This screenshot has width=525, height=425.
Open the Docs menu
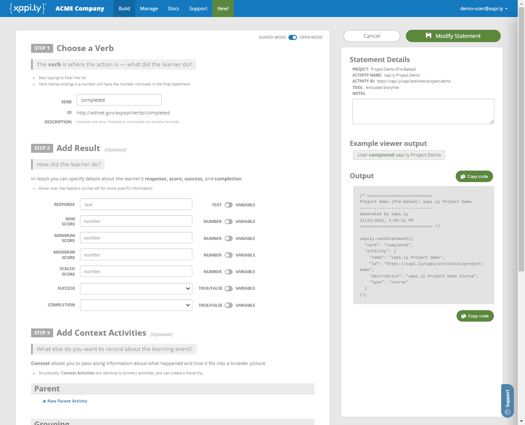point(174,9)
